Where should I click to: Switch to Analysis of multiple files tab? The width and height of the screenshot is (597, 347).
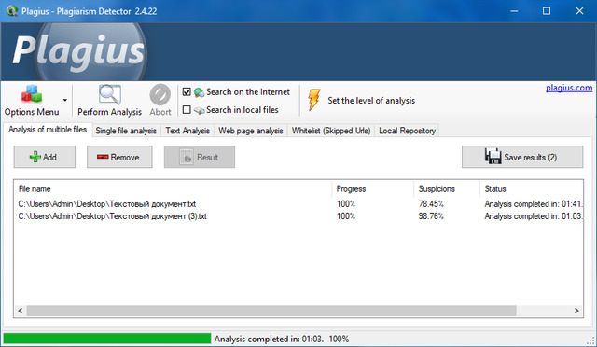(x=48, y=130)
